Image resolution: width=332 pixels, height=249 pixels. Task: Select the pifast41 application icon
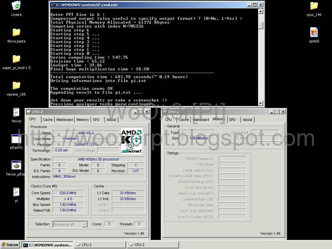click(x=16, y=139)
